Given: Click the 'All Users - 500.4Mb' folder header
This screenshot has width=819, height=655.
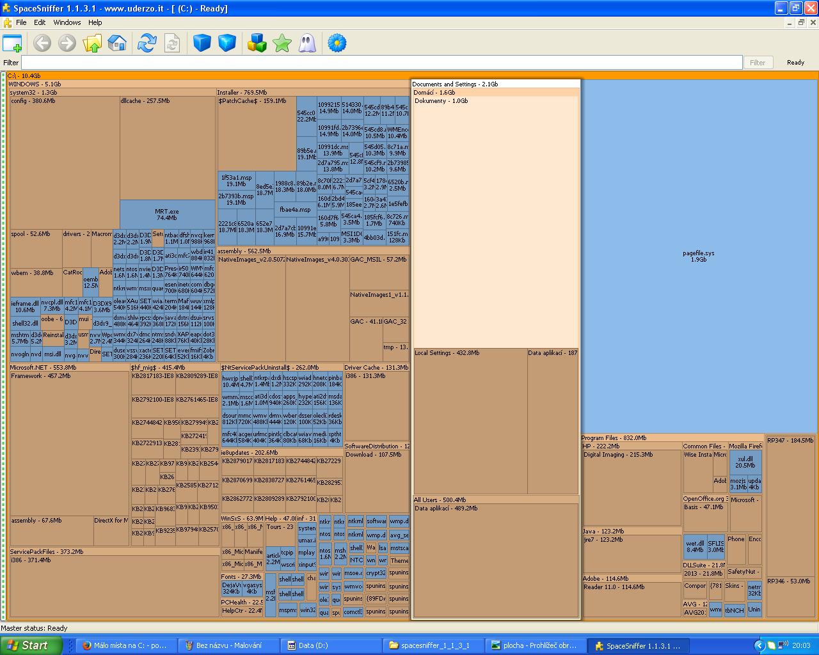Looking at the screenshot, I should [x=496, y=500].
